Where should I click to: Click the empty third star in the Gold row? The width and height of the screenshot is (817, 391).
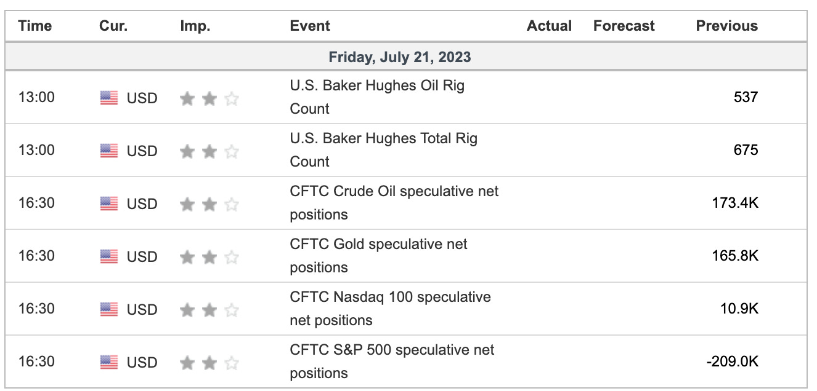tap(231, 257)
